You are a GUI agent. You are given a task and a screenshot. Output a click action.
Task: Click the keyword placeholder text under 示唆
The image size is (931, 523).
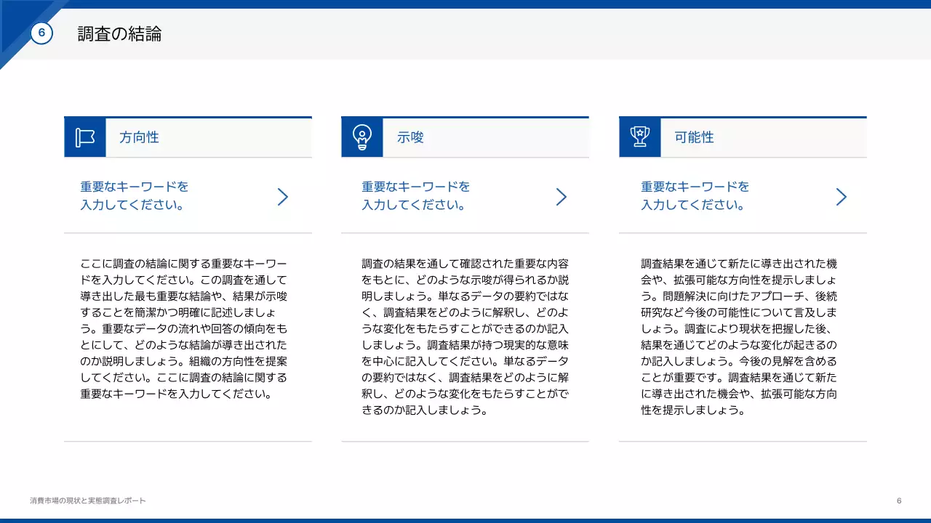coord(415,195)
